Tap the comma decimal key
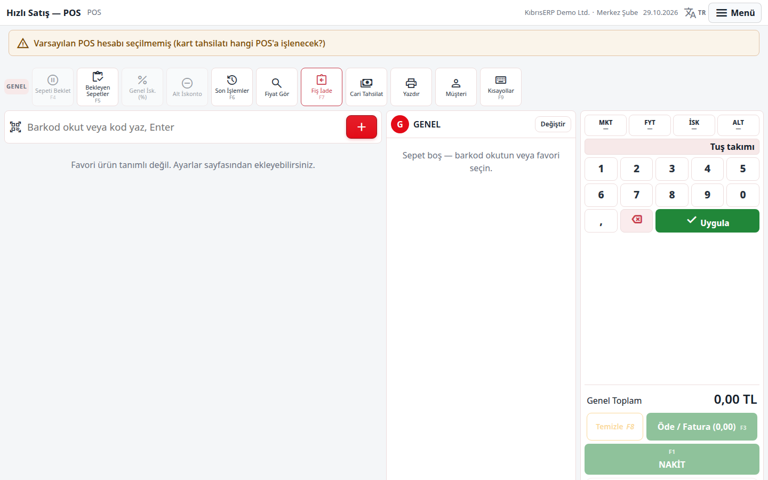The image size is (768, 480). [x=601, y=221]
